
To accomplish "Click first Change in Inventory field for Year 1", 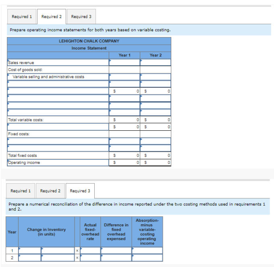I will point(30,250).
